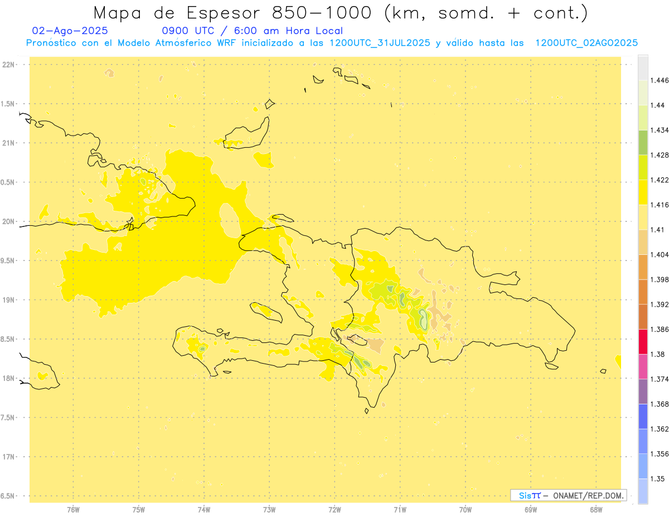This screenshot has width=669, height=517.
Task: Click the legend value 1.41
Action: coord(657,230)
